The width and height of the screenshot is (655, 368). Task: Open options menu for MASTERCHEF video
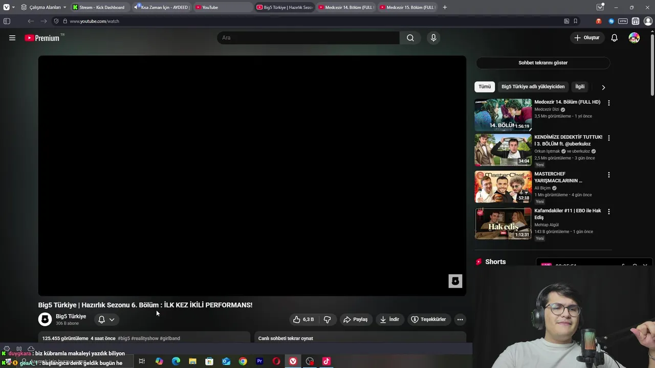(608, 175)
